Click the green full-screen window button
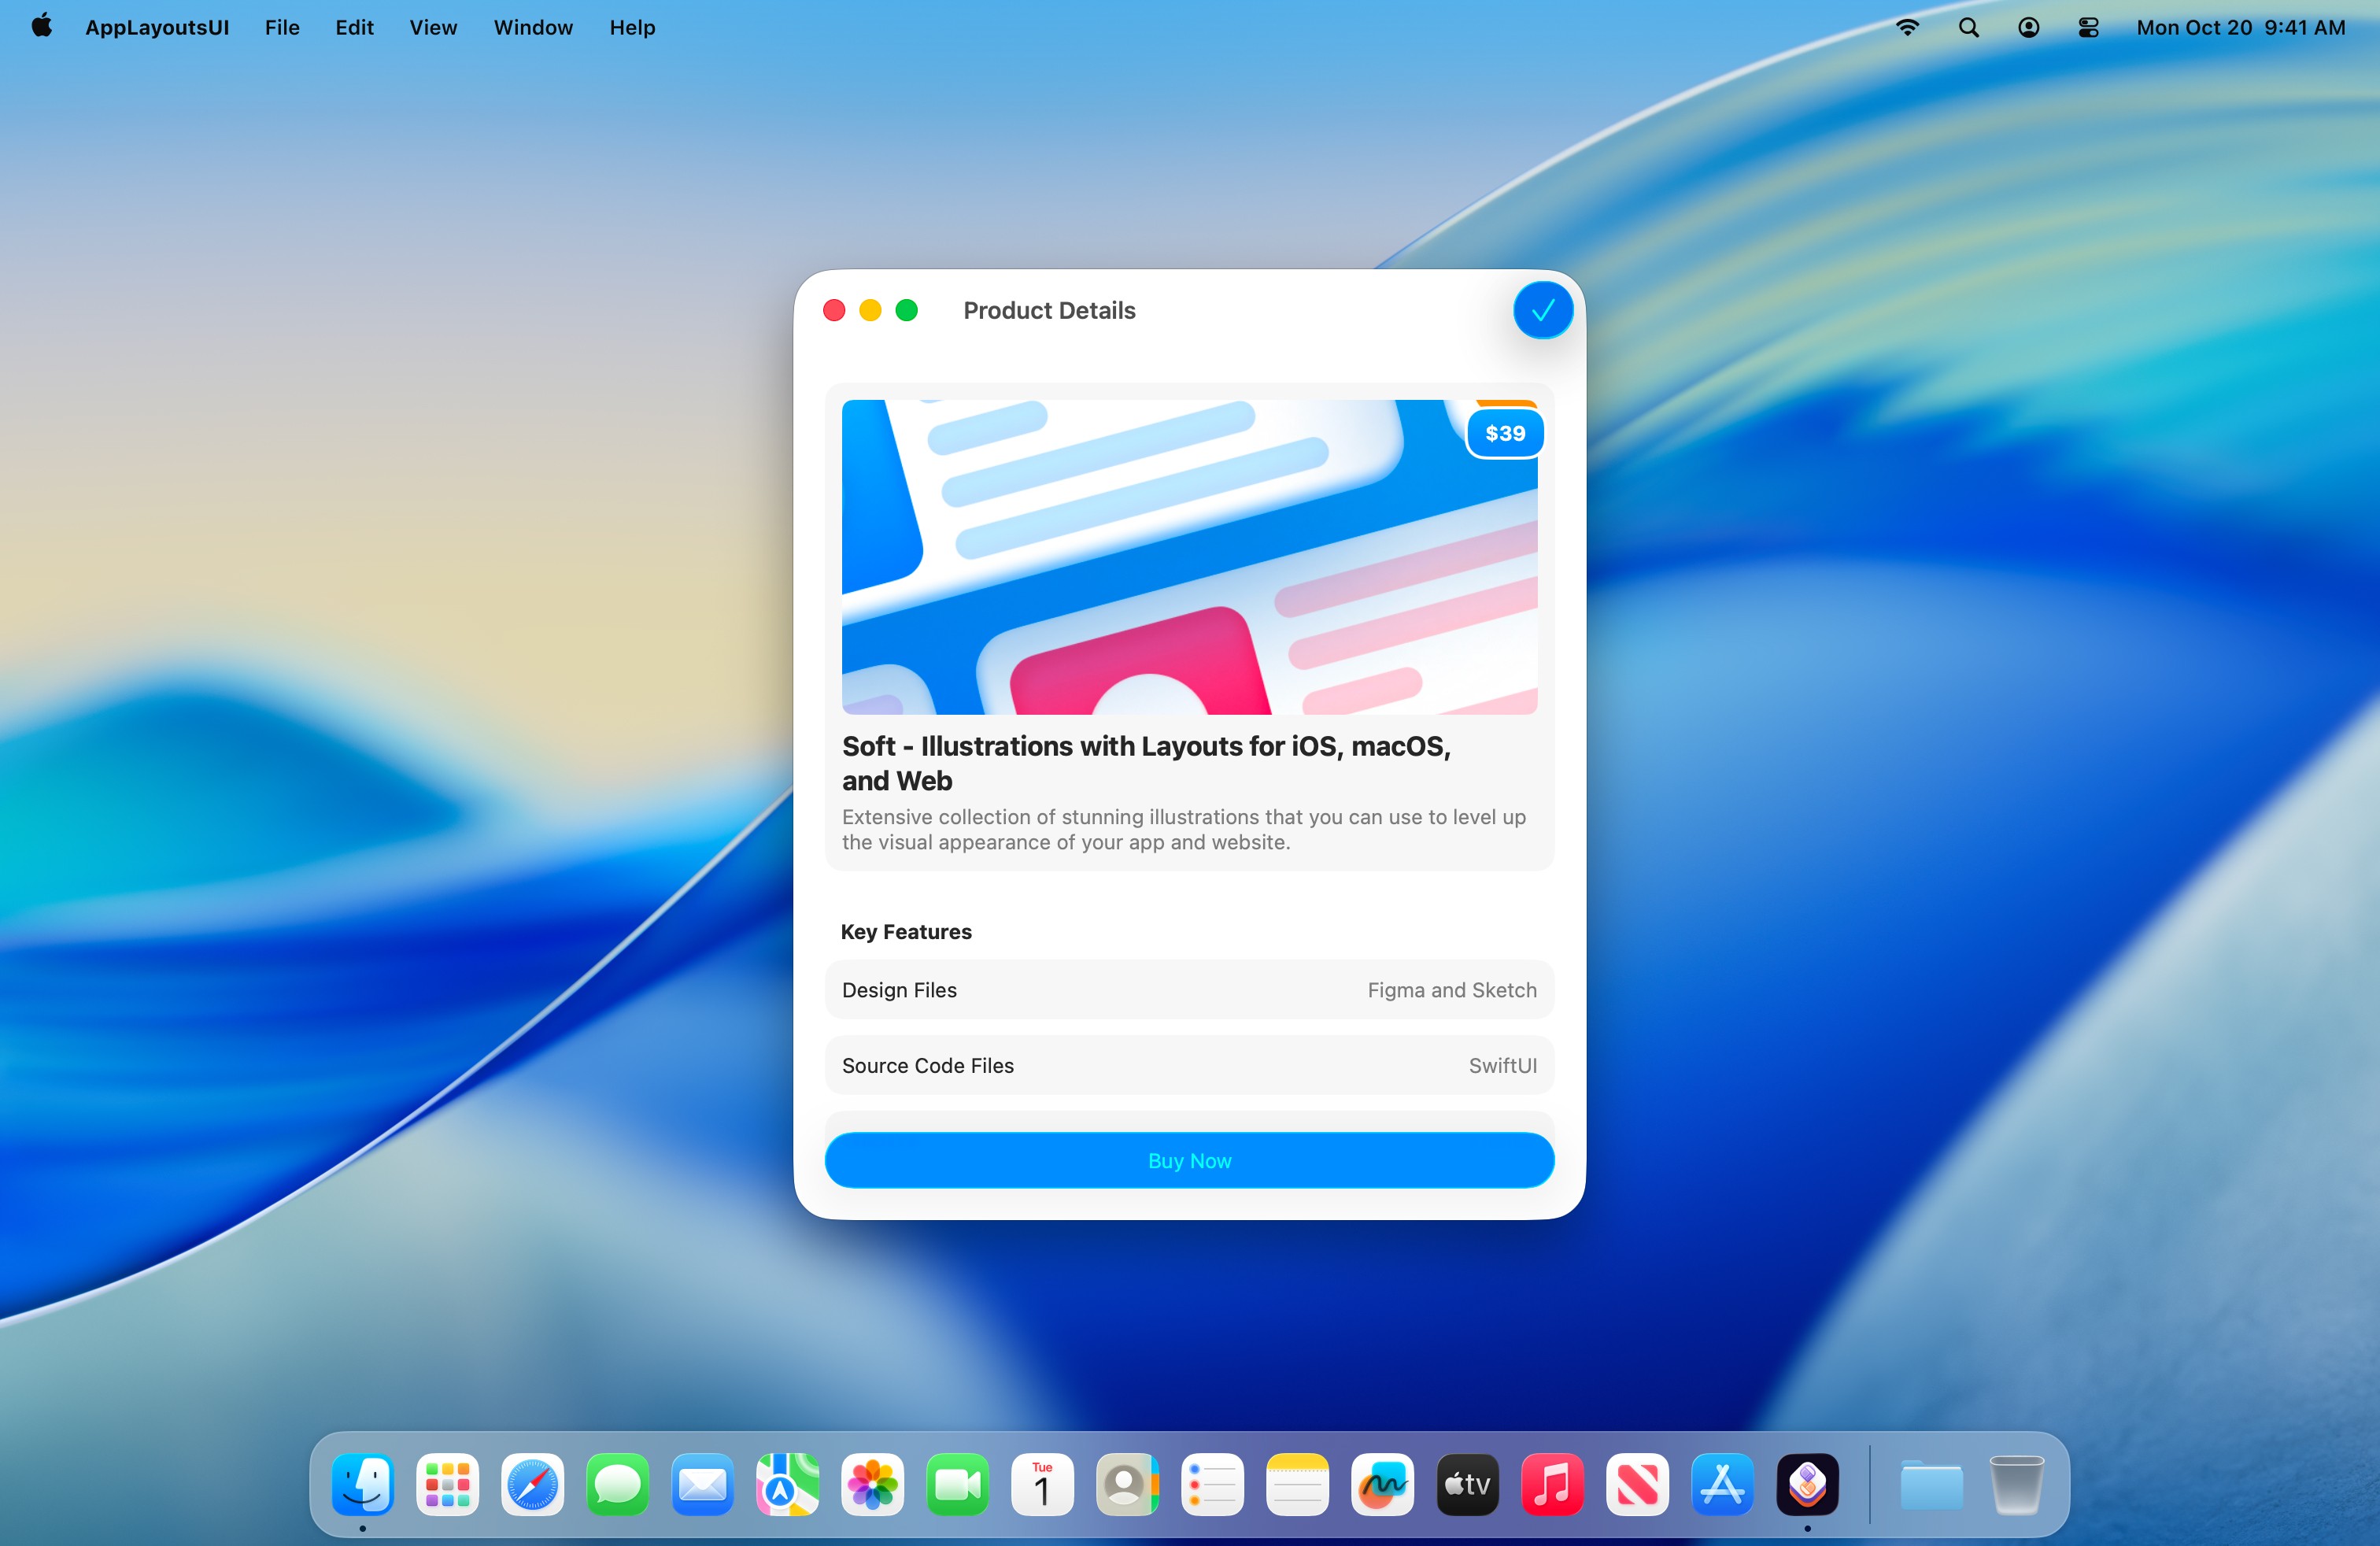This screenshot has height=1546, width=2380. (x=906, y=311)
